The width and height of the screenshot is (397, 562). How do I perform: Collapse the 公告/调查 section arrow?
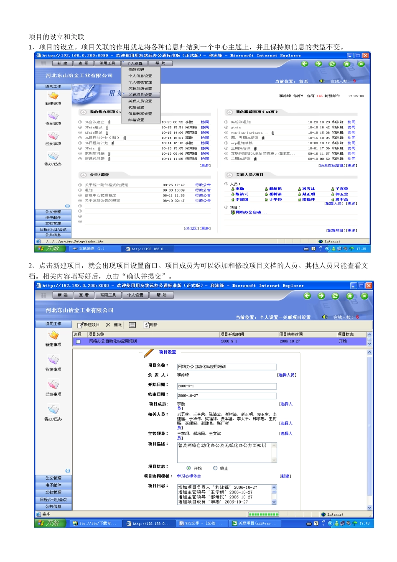(83, 175)
